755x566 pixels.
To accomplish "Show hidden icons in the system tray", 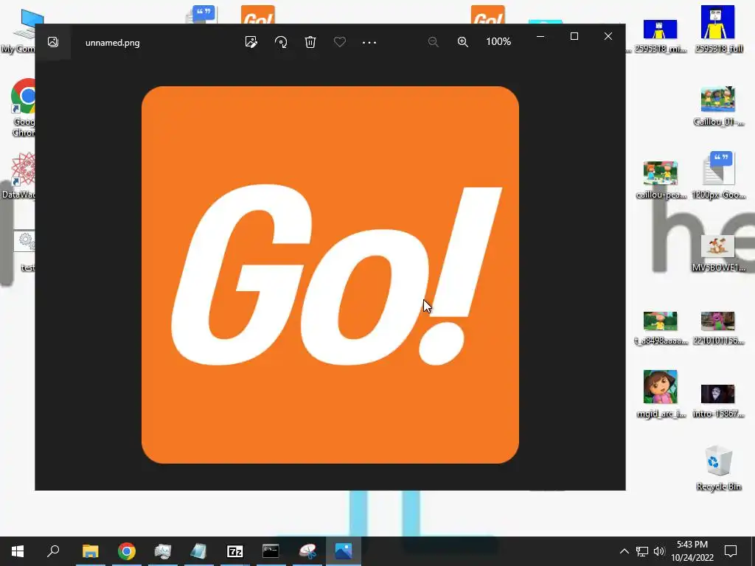I will (624, 551).
